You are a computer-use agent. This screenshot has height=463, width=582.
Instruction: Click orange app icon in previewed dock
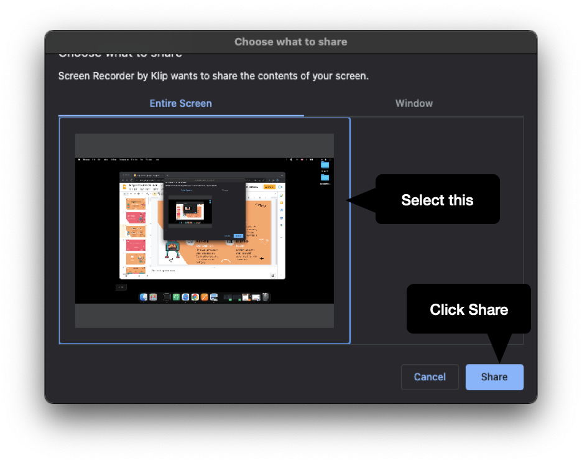pyautogui.click(x=205, y=297)
